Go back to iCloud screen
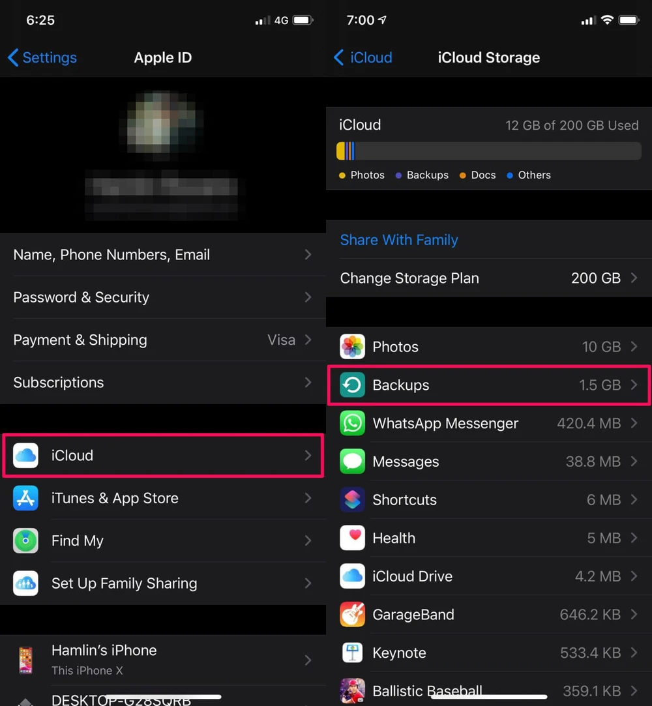This screenshot has height=706, width=652. pos(363,58)
